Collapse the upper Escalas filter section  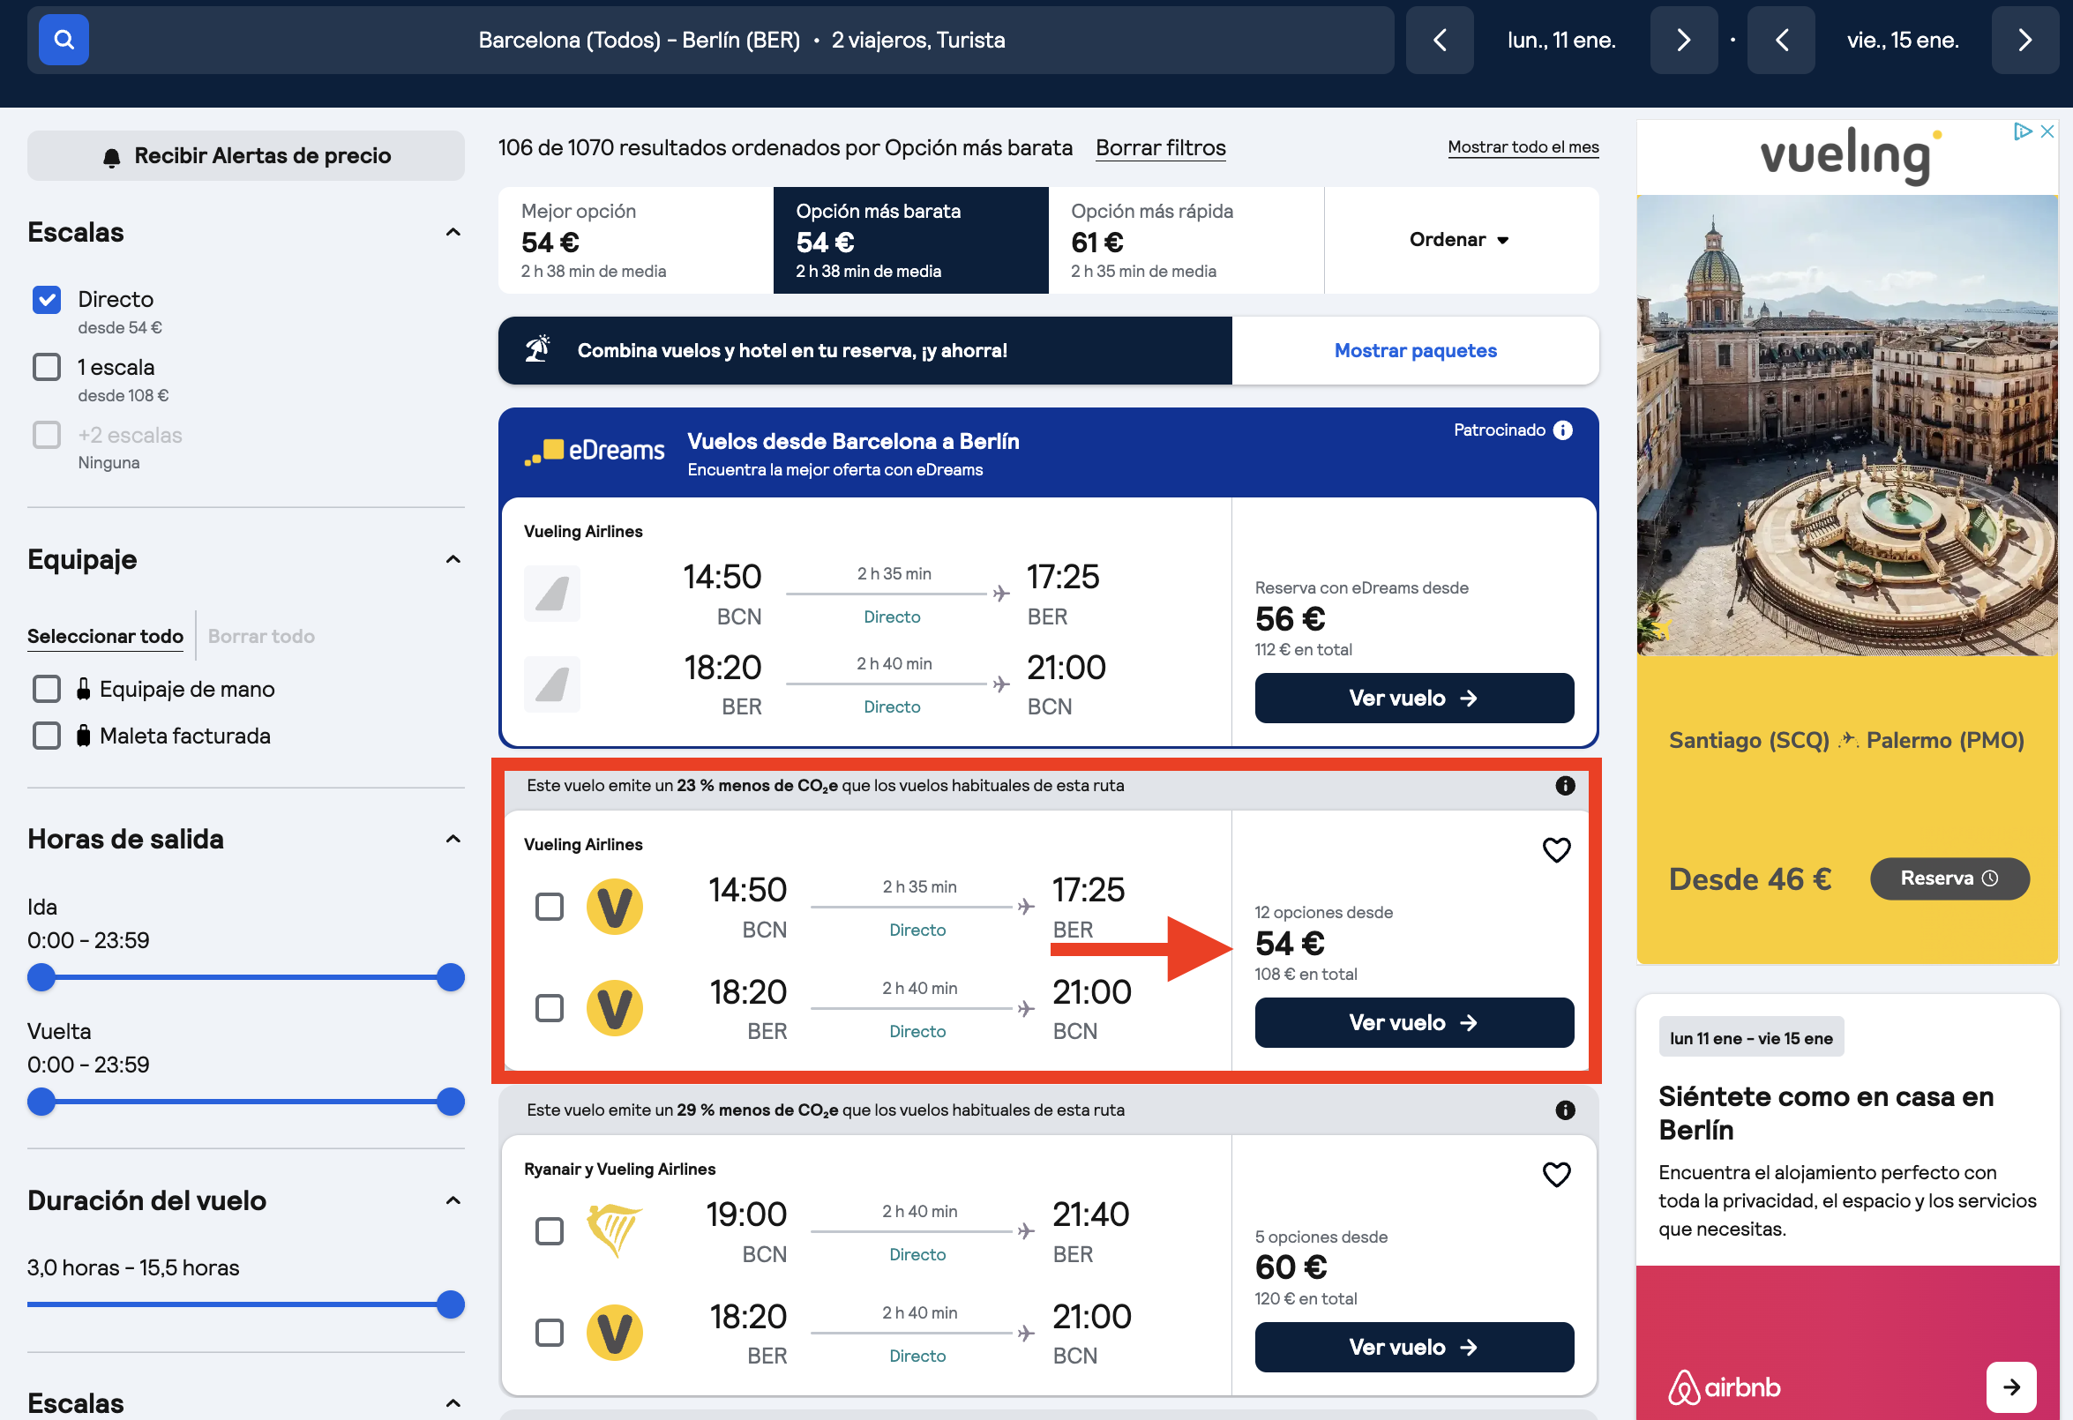(x=453, y=233)
